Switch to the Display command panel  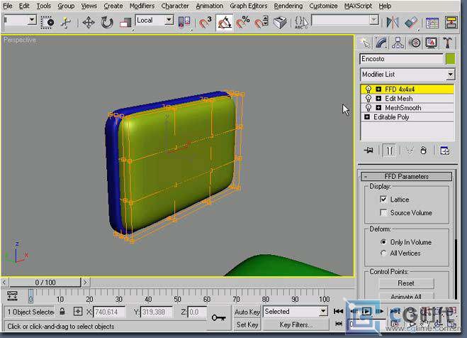(x=432, y=43)
